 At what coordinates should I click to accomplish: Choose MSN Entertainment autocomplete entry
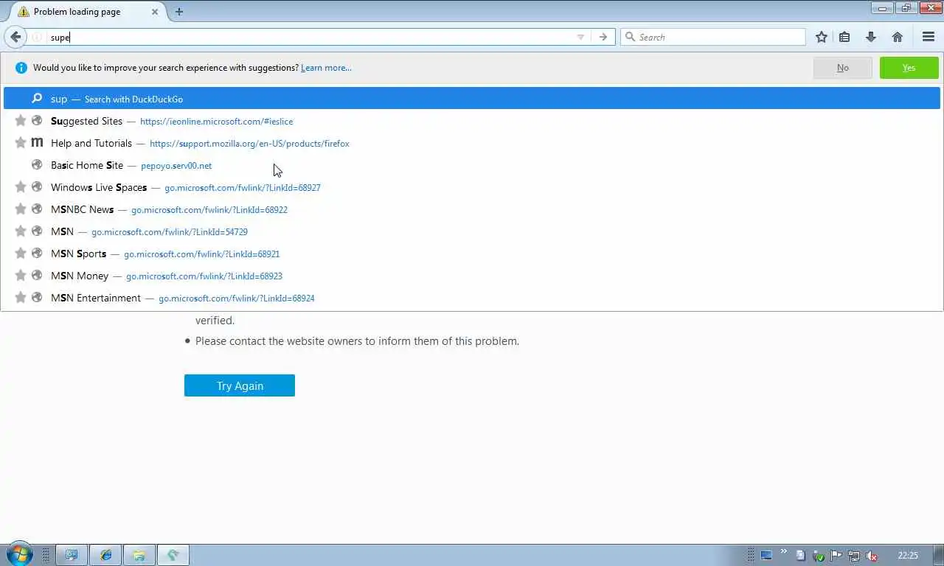click(x=472, y=298)
